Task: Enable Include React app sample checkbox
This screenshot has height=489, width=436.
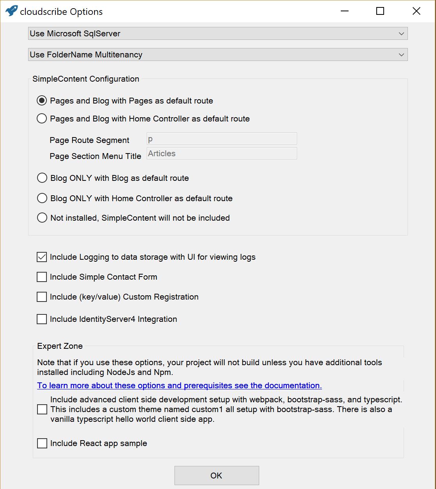Action: point(42,443)
